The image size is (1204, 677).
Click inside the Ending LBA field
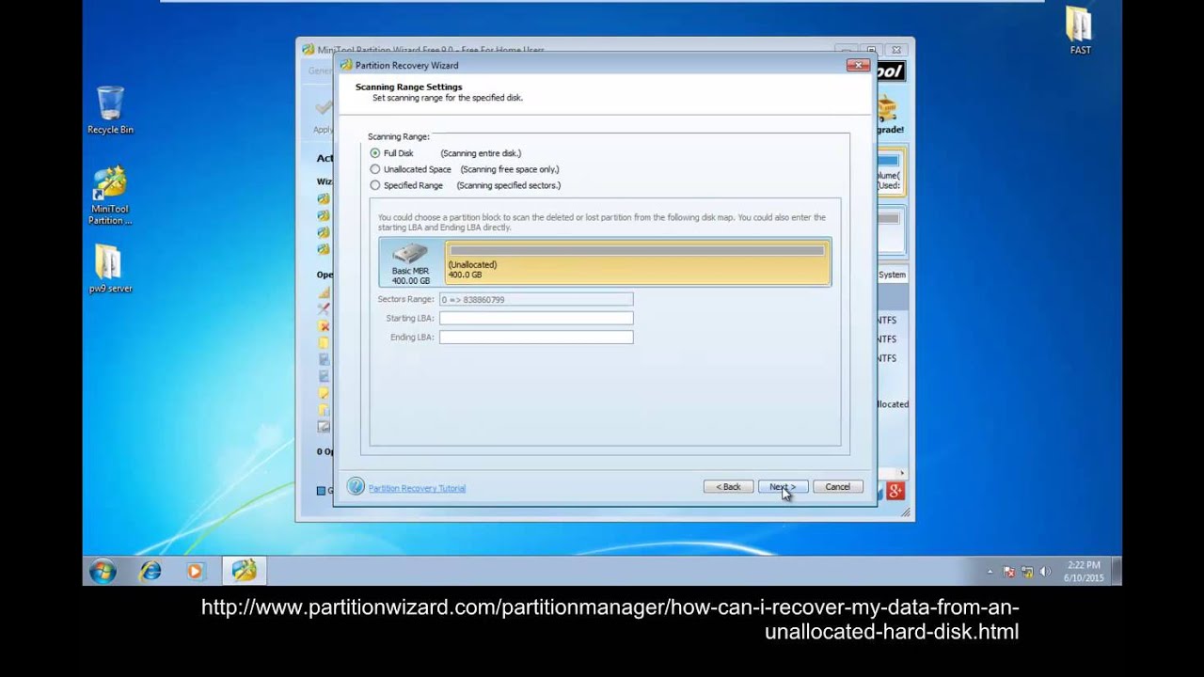[536, 338]
